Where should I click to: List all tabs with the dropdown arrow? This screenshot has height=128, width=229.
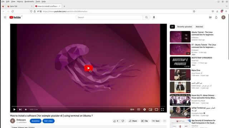point(226,6)
